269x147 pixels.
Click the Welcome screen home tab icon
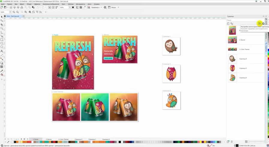point(5,16)
